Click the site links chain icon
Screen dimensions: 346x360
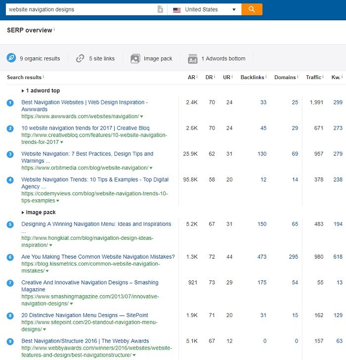click(80, 58)
